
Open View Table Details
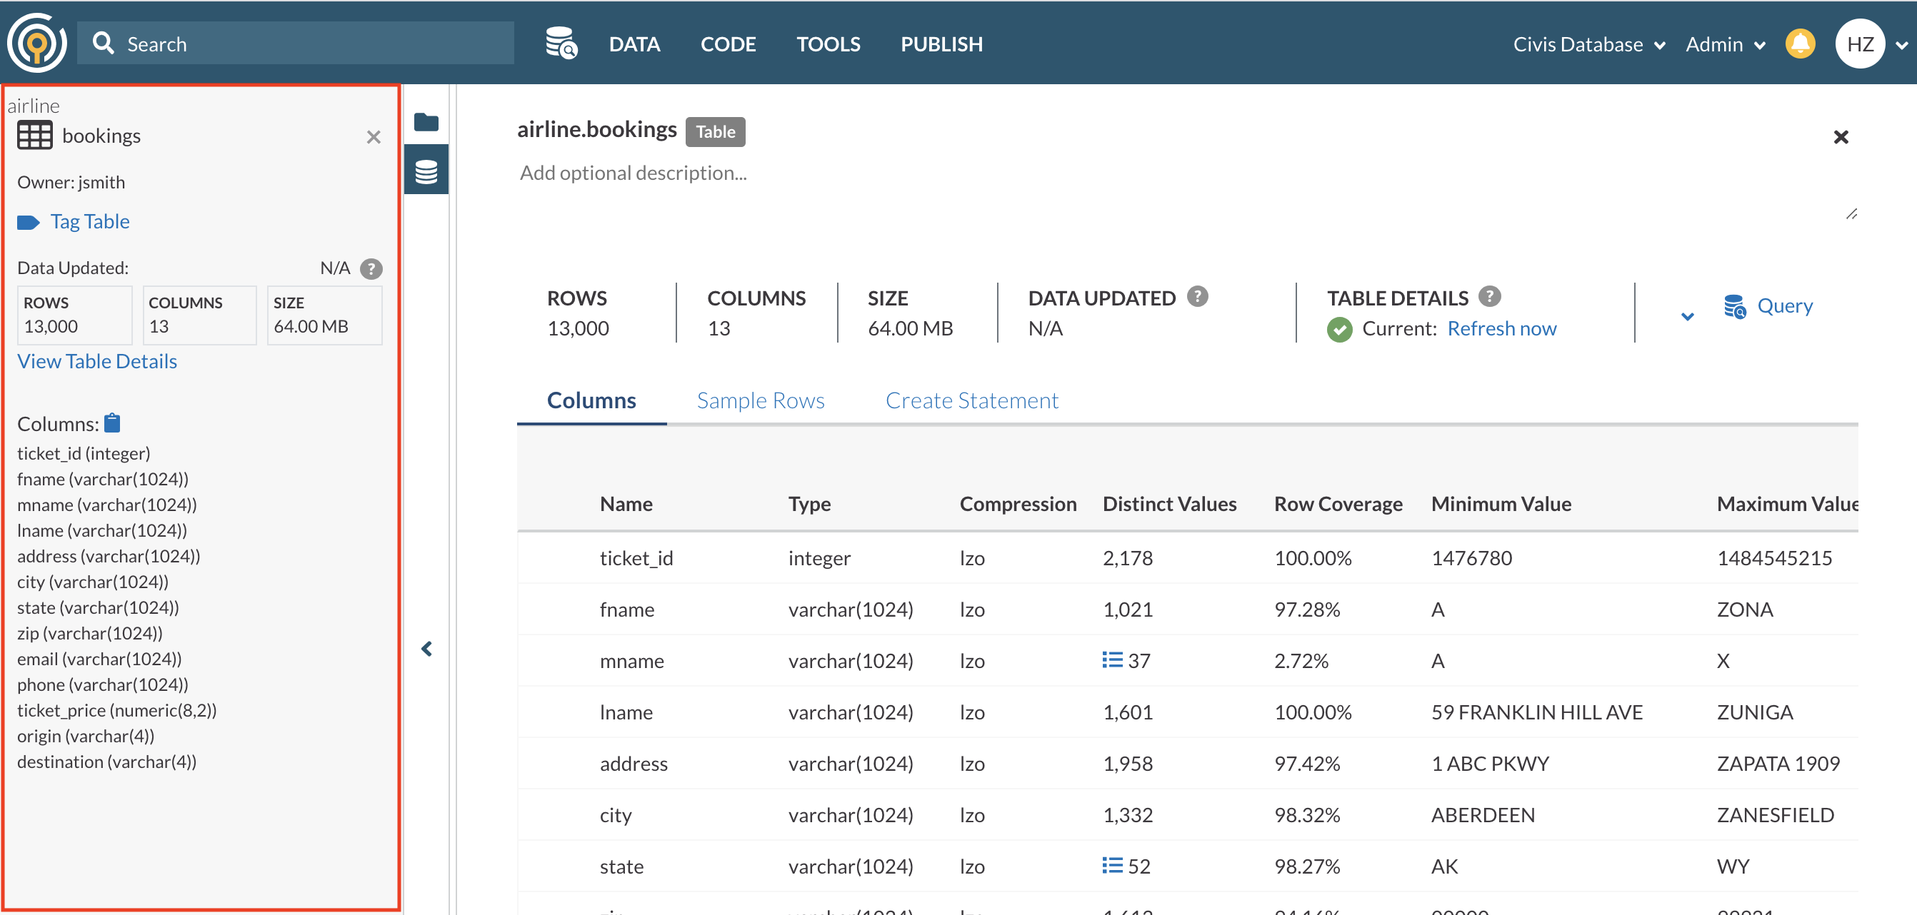(x=96, y=361)
